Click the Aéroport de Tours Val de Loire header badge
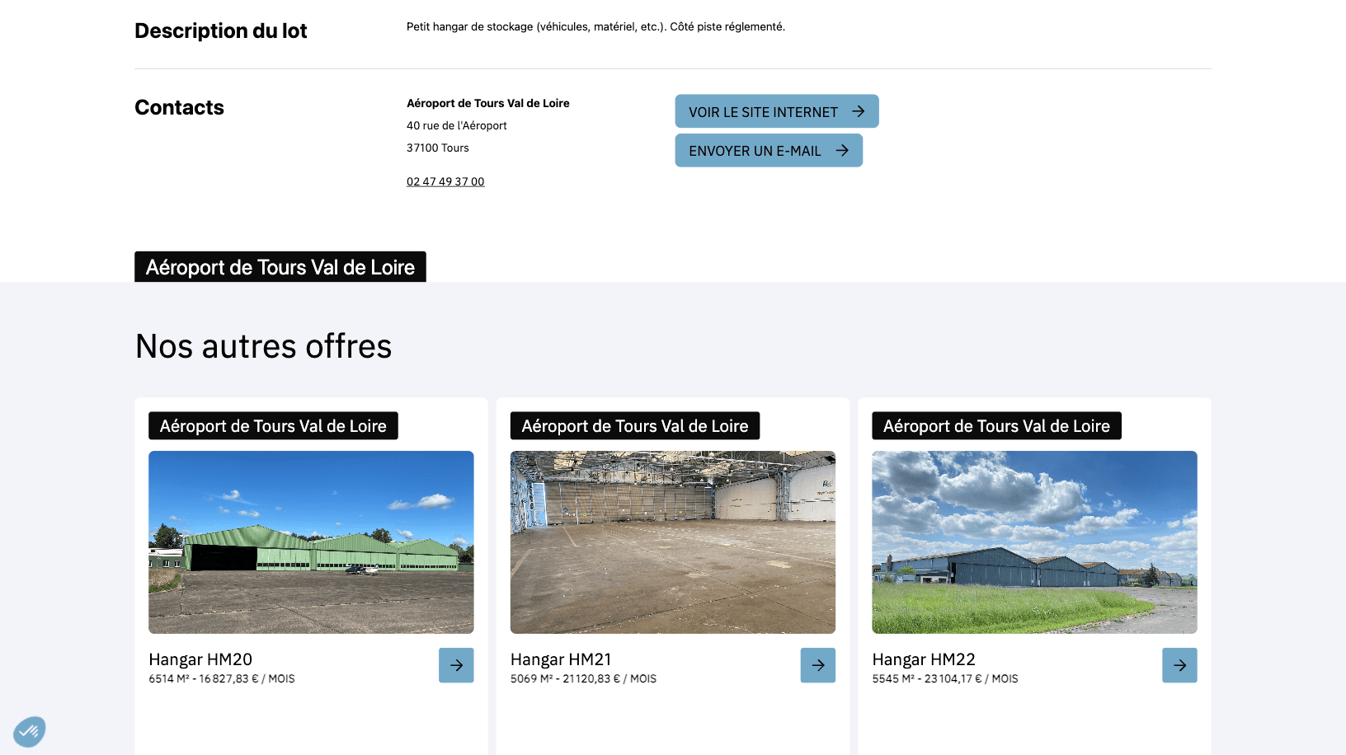This screenshot has height=755, width=1346. tap(280, 267)
